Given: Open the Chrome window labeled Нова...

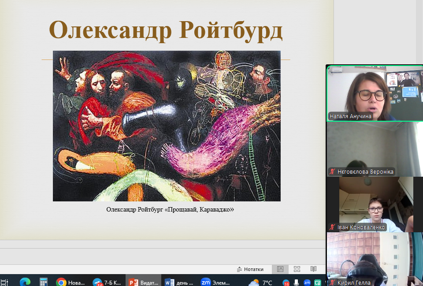Looking at the screenshot, I should [x=70, y=282].
